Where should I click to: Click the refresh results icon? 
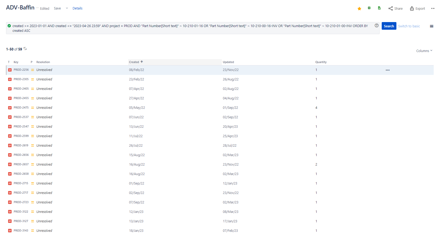coord(25,49)
